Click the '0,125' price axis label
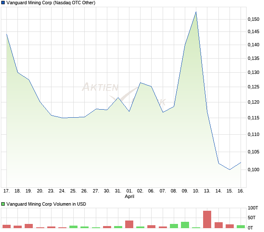 tap(253, 87)
